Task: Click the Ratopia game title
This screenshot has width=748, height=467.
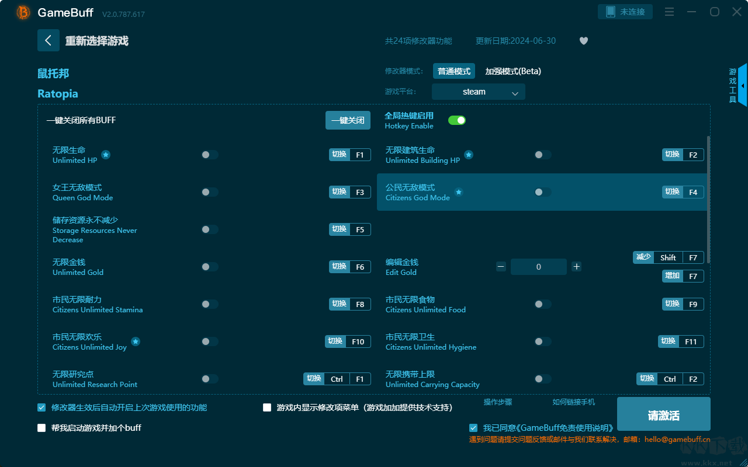Action: [58, 93]
